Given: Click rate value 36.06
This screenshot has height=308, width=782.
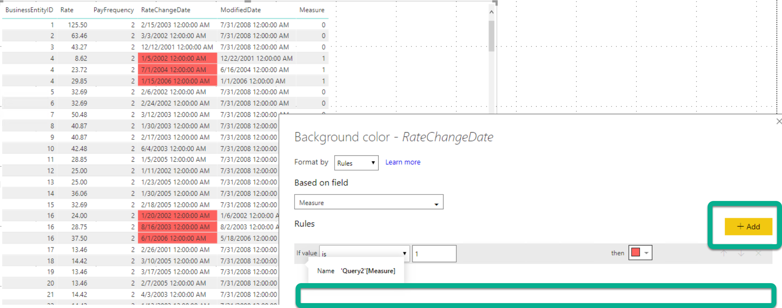Looking at the screenshot, I should point(79,193).
